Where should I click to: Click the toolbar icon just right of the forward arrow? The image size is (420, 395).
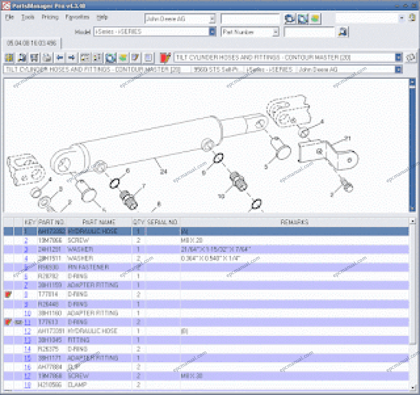(85, 57)
